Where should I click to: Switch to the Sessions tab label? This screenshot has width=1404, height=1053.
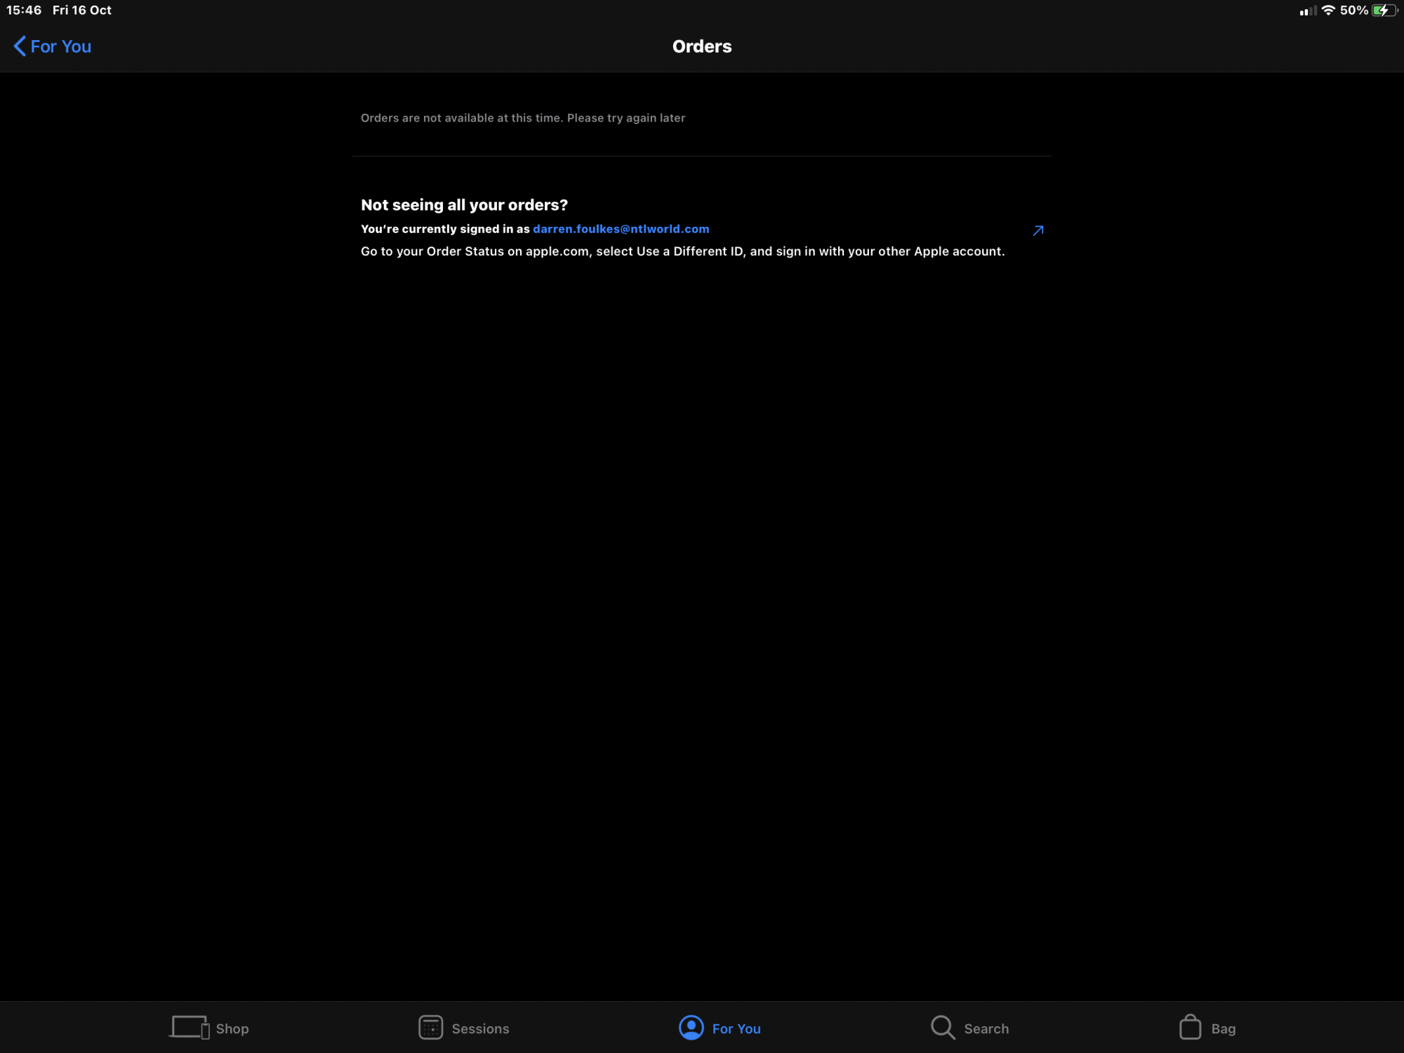tap(480, 1028)
